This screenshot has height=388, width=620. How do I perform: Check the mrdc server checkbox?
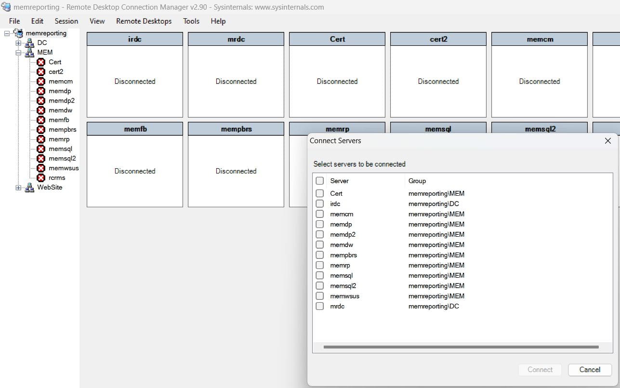click(x=320, y=306)
